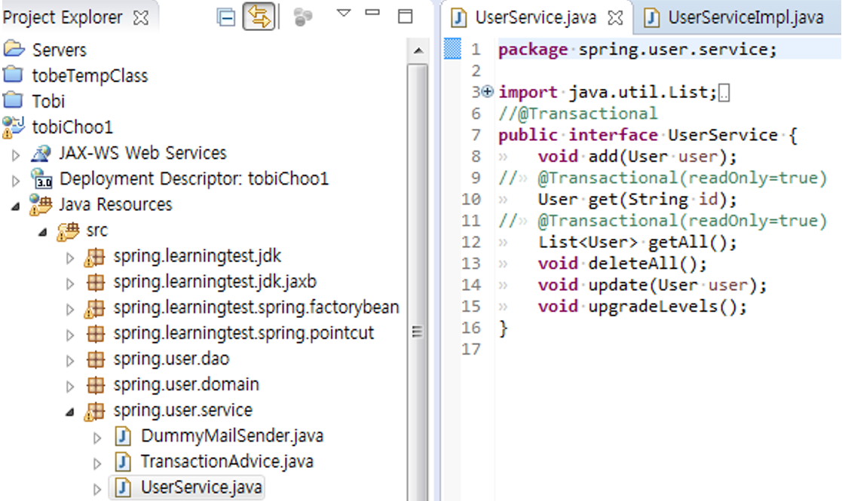Click the Java Resources icon
The image size is (842, 501).
tap(41, 204)
